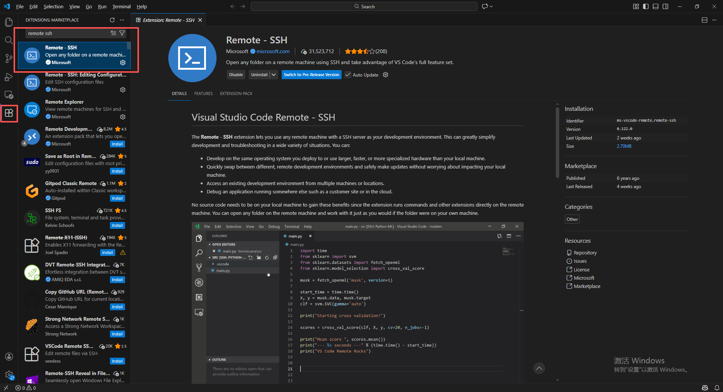Image resolution: width=723 pixels, height=392 pixels.
Task: Expand the Uninstall dropdown arrow
Action: pos(274,75)
